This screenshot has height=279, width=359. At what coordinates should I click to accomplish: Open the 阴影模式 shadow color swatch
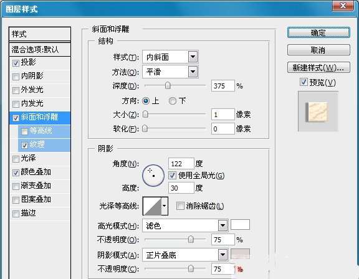pos(240,254)
